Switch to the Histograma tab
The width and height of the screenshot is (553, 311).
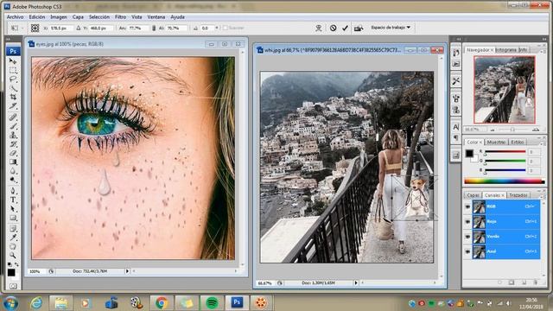tap(505, 50)
